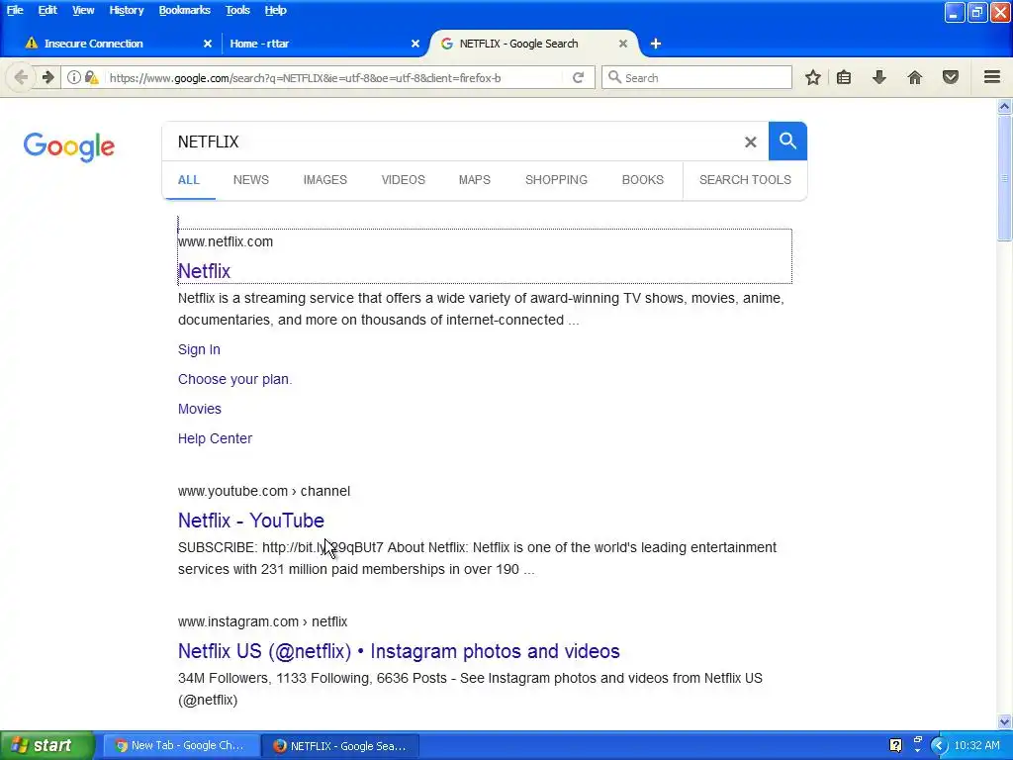Click the www.instagram.com › netflix text
1013x760 pixels.
click(263, 621)
